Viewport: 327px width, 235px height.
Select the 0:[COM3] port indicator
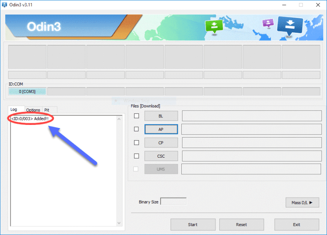[27, 91]
